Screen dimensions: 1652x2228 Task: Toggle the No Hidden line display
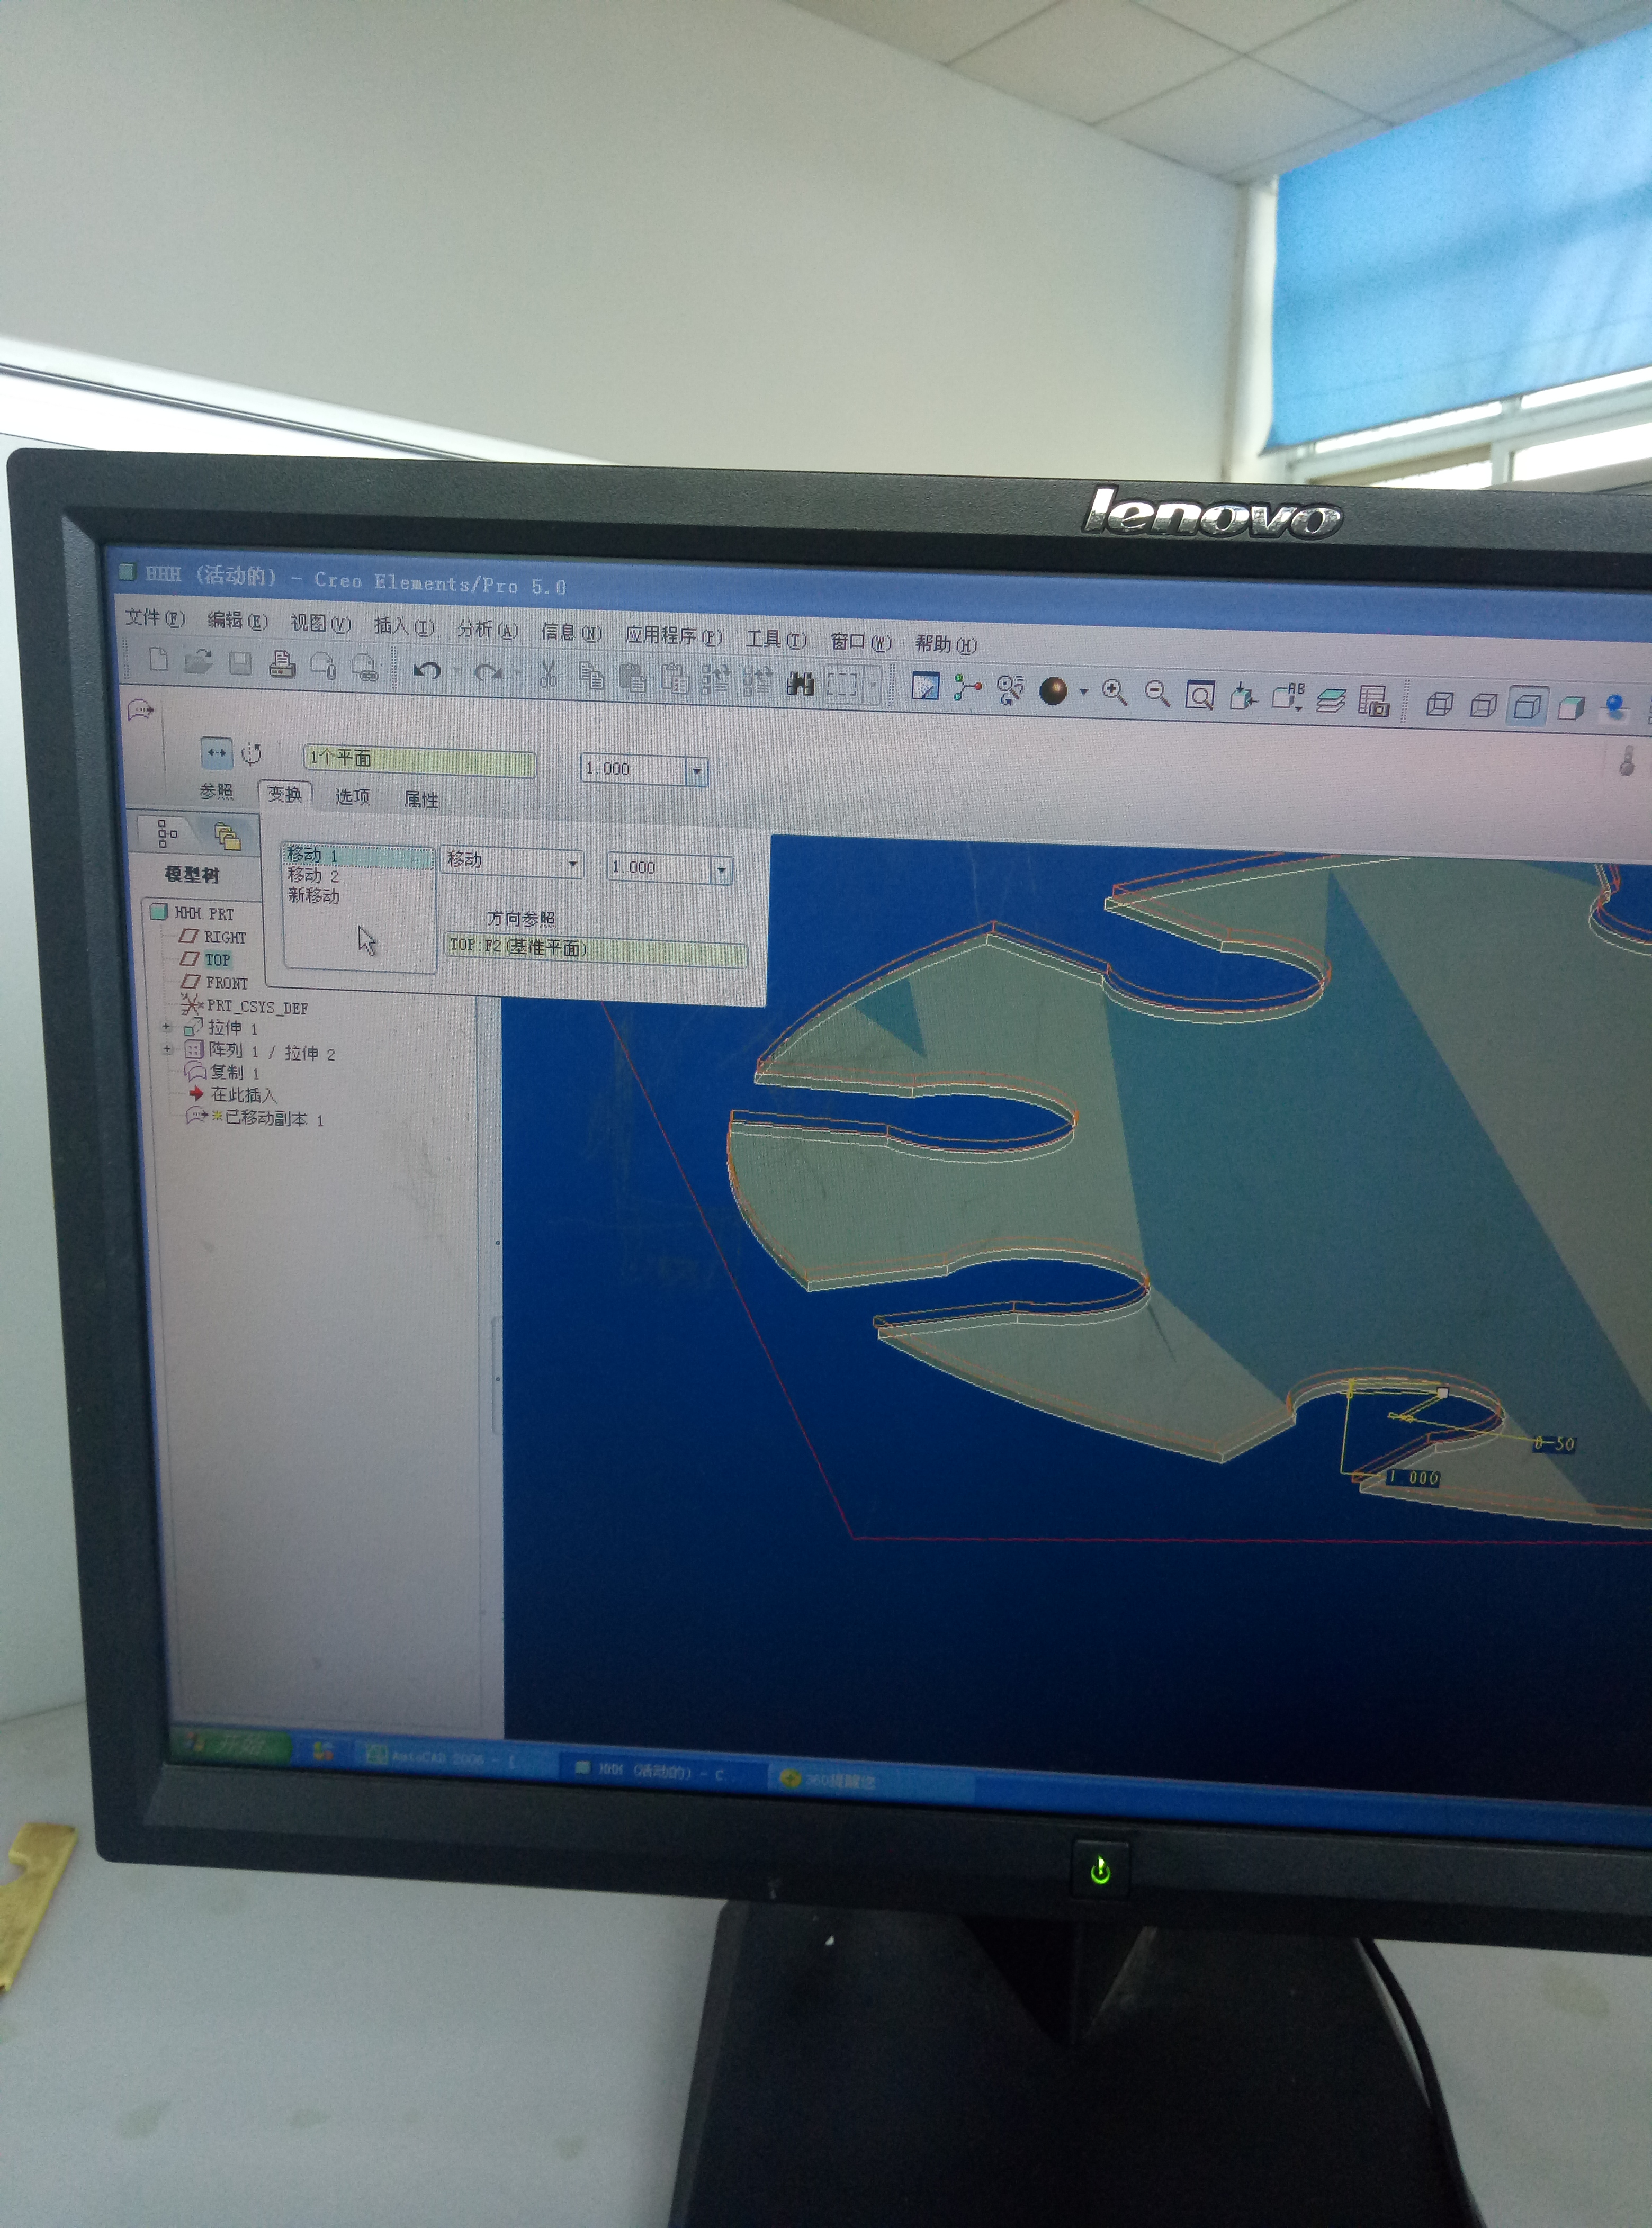[1527, 706]
